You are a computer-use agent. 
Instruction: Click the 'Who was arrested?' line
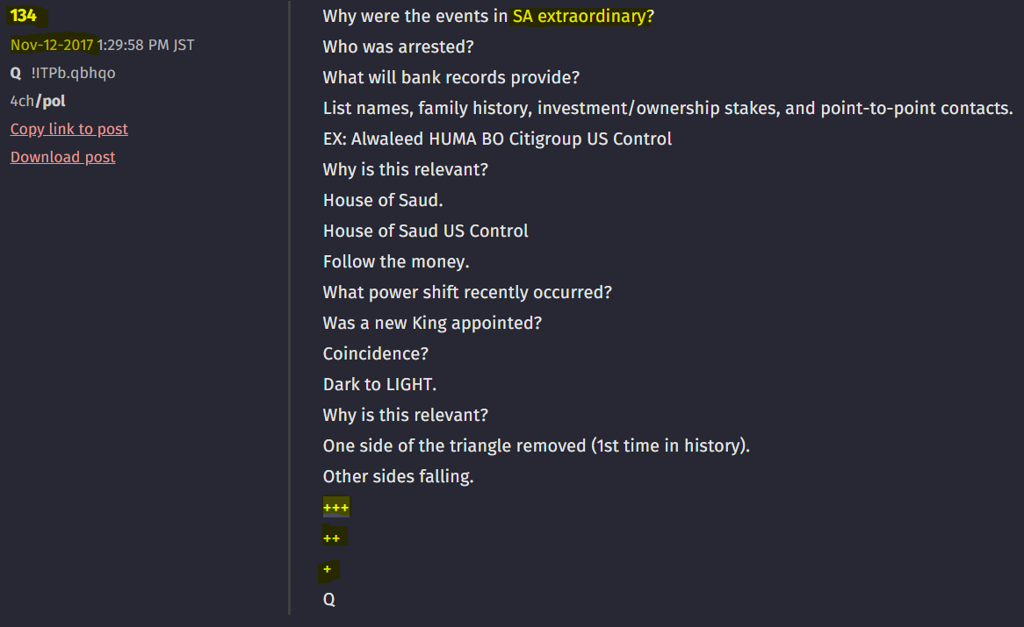click(x=399, y=47)
